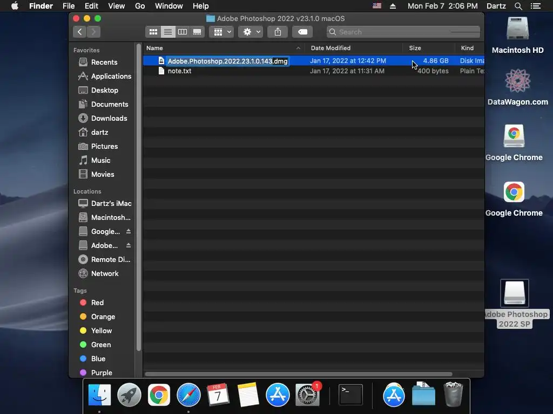This screenshot has width=553, height=414.
Task: Switch Finder to icon view
Action: pyautogui.click(x=153, y=32)
